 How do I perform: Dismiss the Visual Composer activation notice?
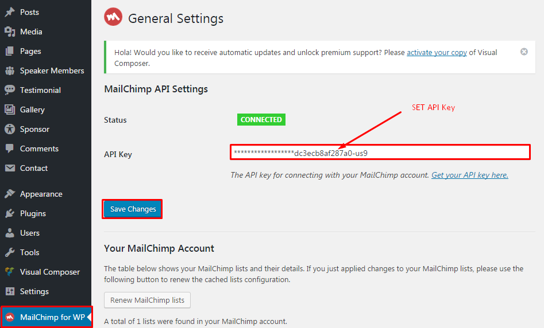coord(524,52)
